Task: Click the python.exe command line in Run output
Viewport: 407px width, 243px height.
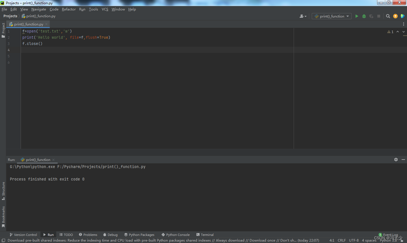Action: coord(78,167)
